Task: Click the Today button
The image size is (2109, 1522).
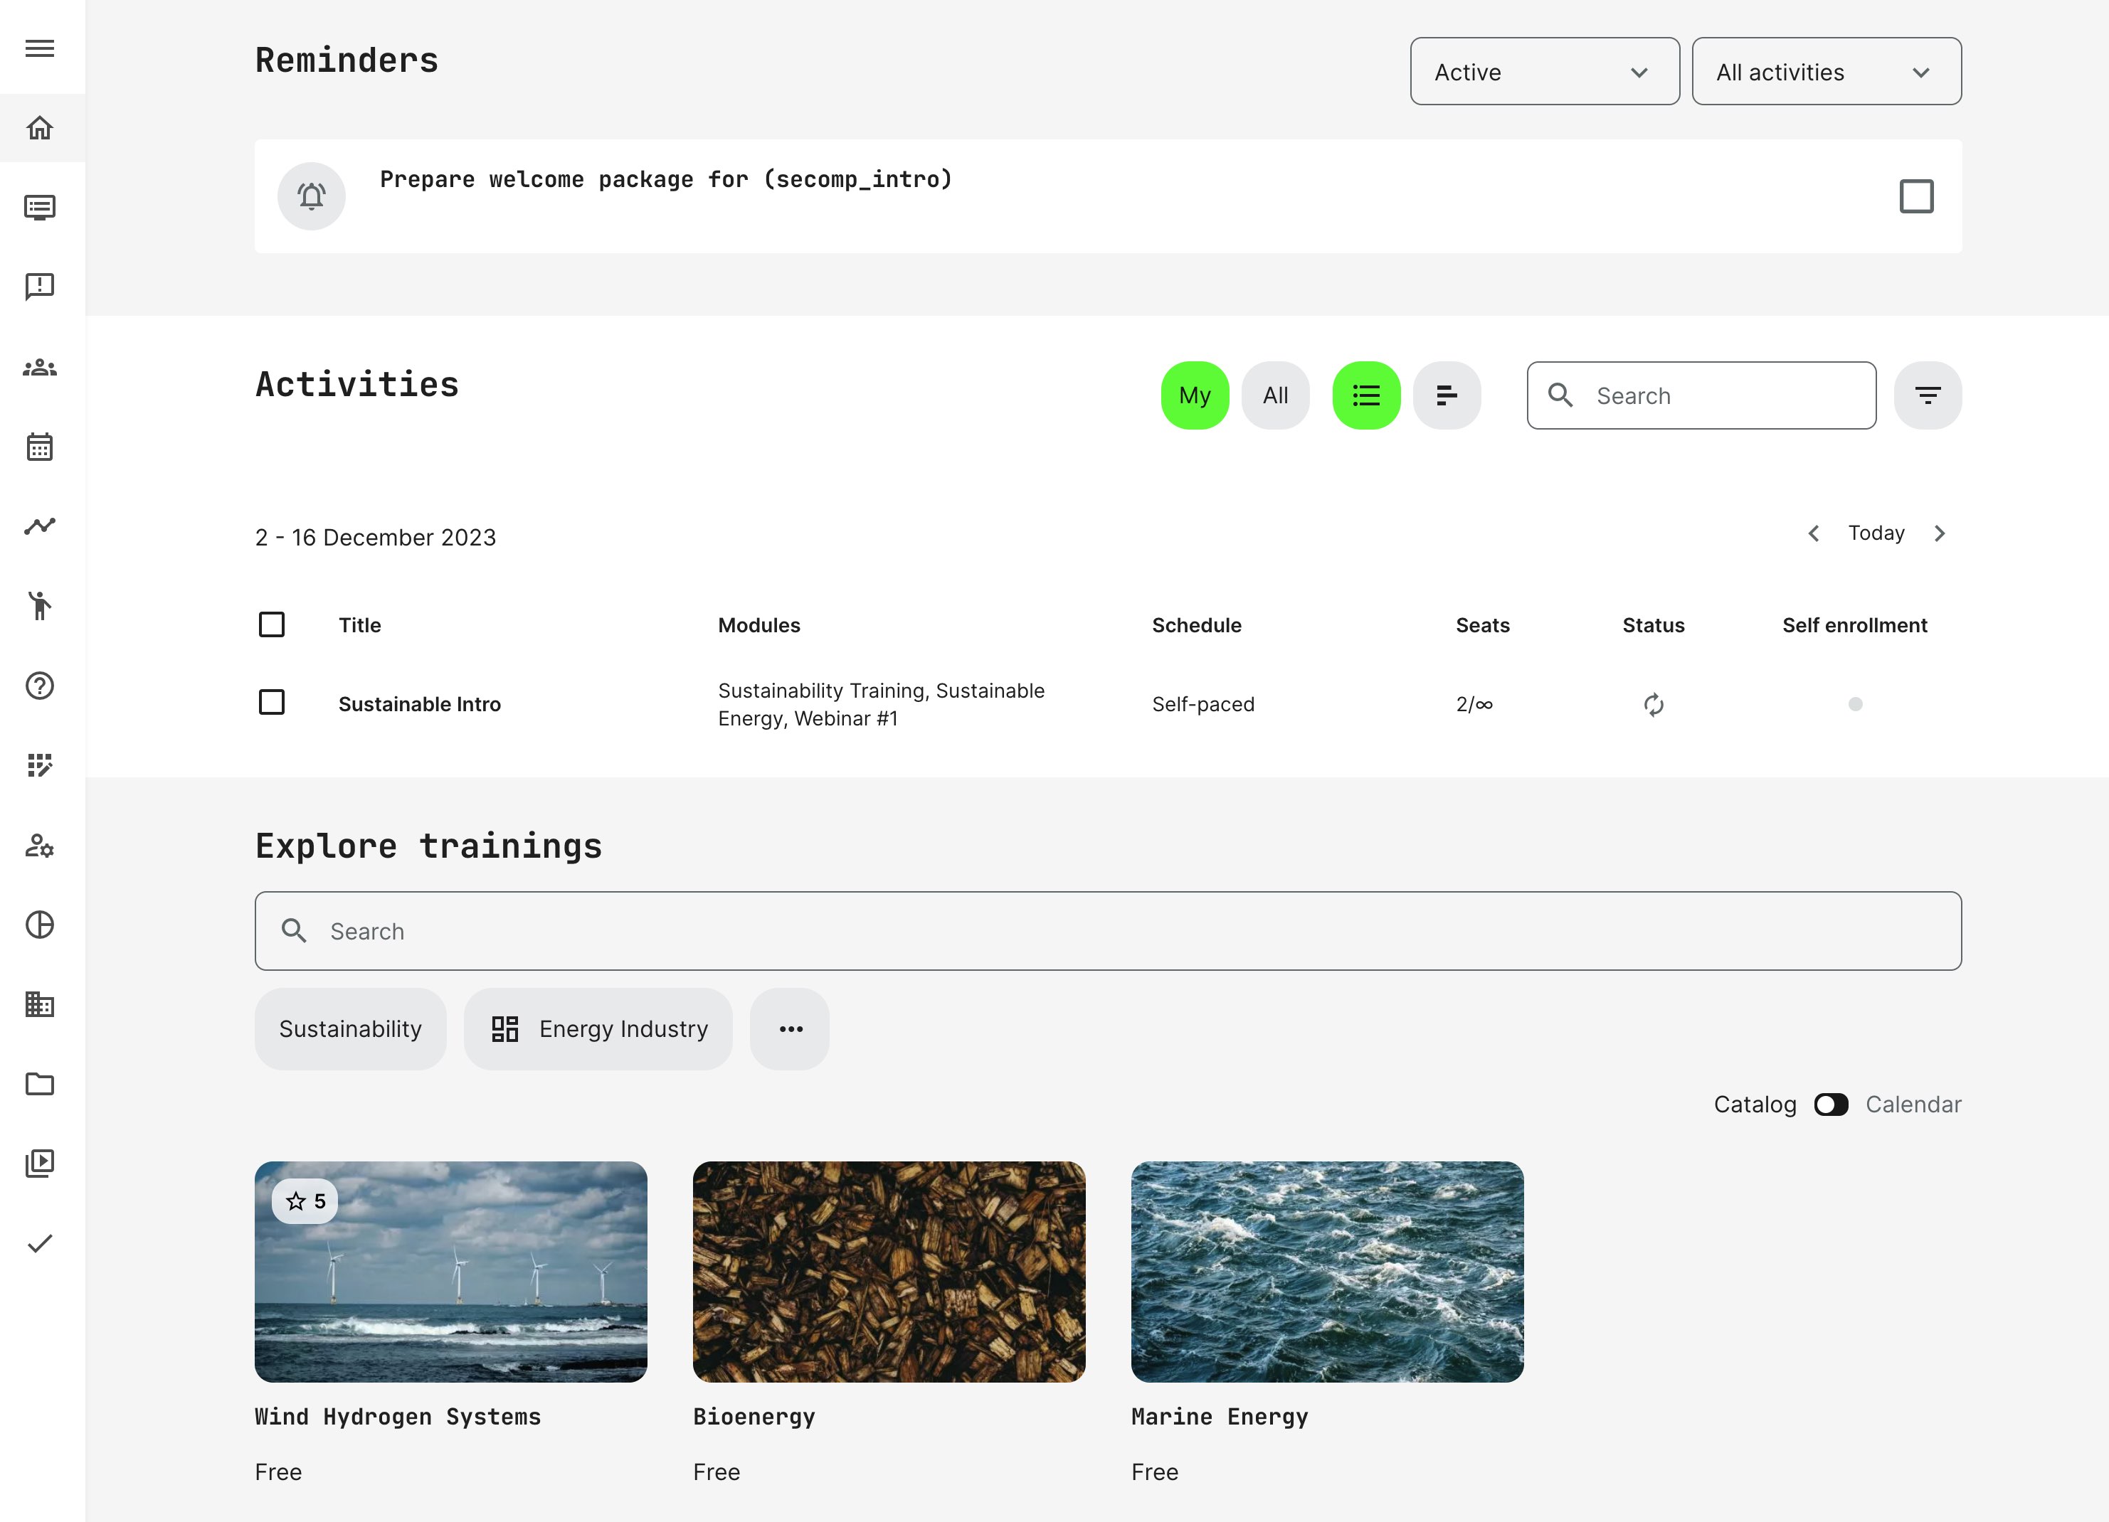Action: click(x=1876, y=533)
